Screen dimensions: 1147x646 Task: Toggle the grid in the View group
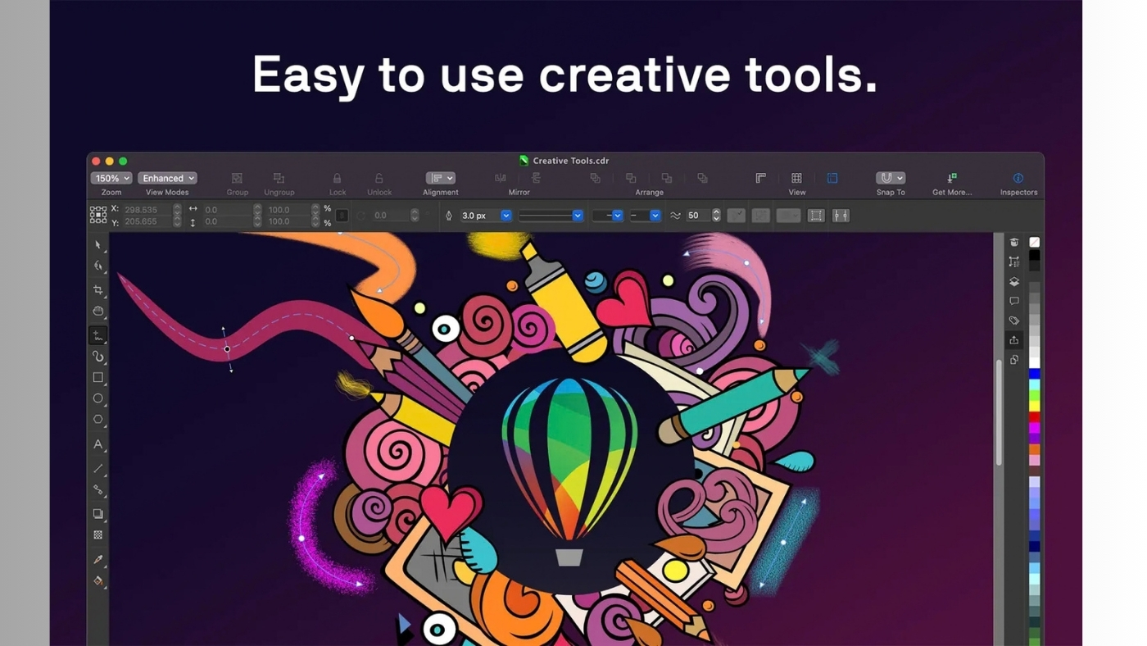tap(796, 178)
